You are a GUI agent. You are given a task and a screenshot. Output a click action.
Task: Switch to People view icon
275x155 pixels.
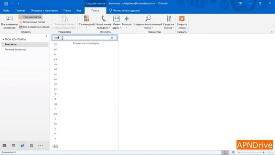tap(22, 146)
